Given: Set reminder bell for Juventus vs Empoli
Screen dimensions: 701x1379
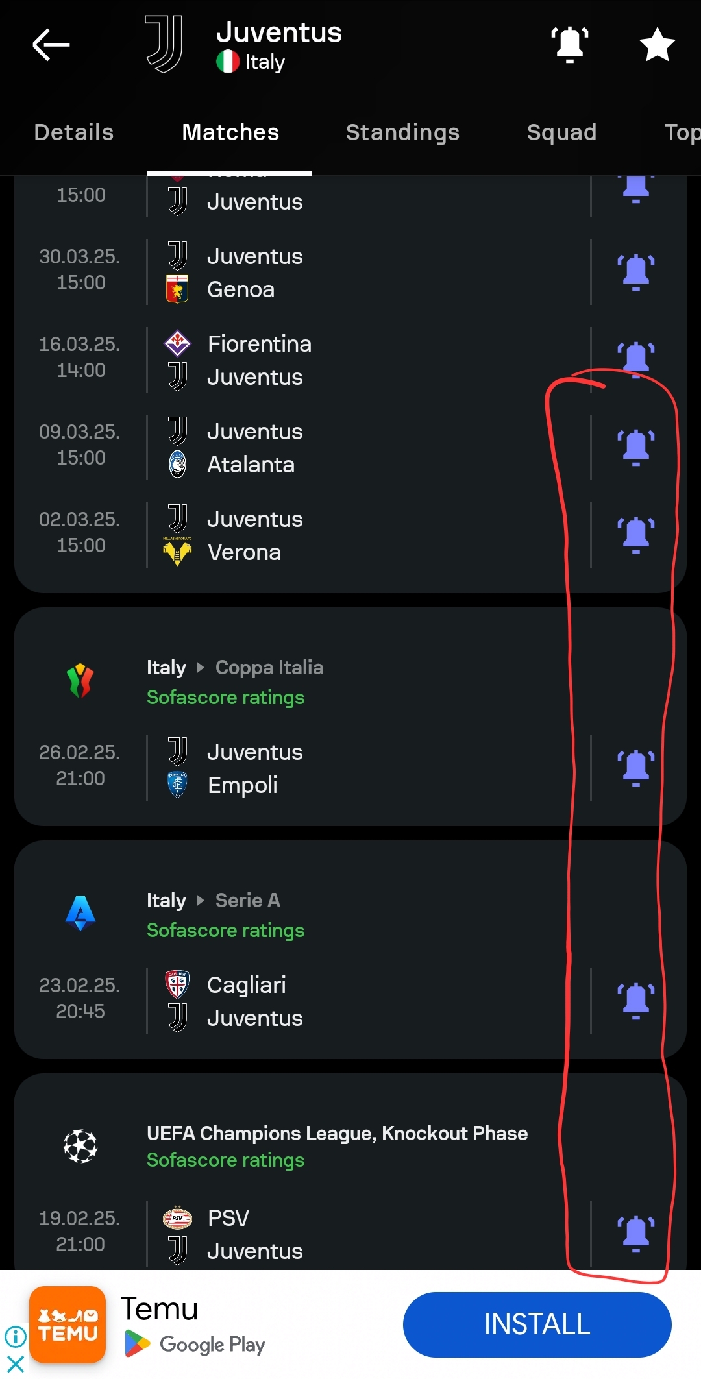Looking at the screenshot, I should 635,768.
